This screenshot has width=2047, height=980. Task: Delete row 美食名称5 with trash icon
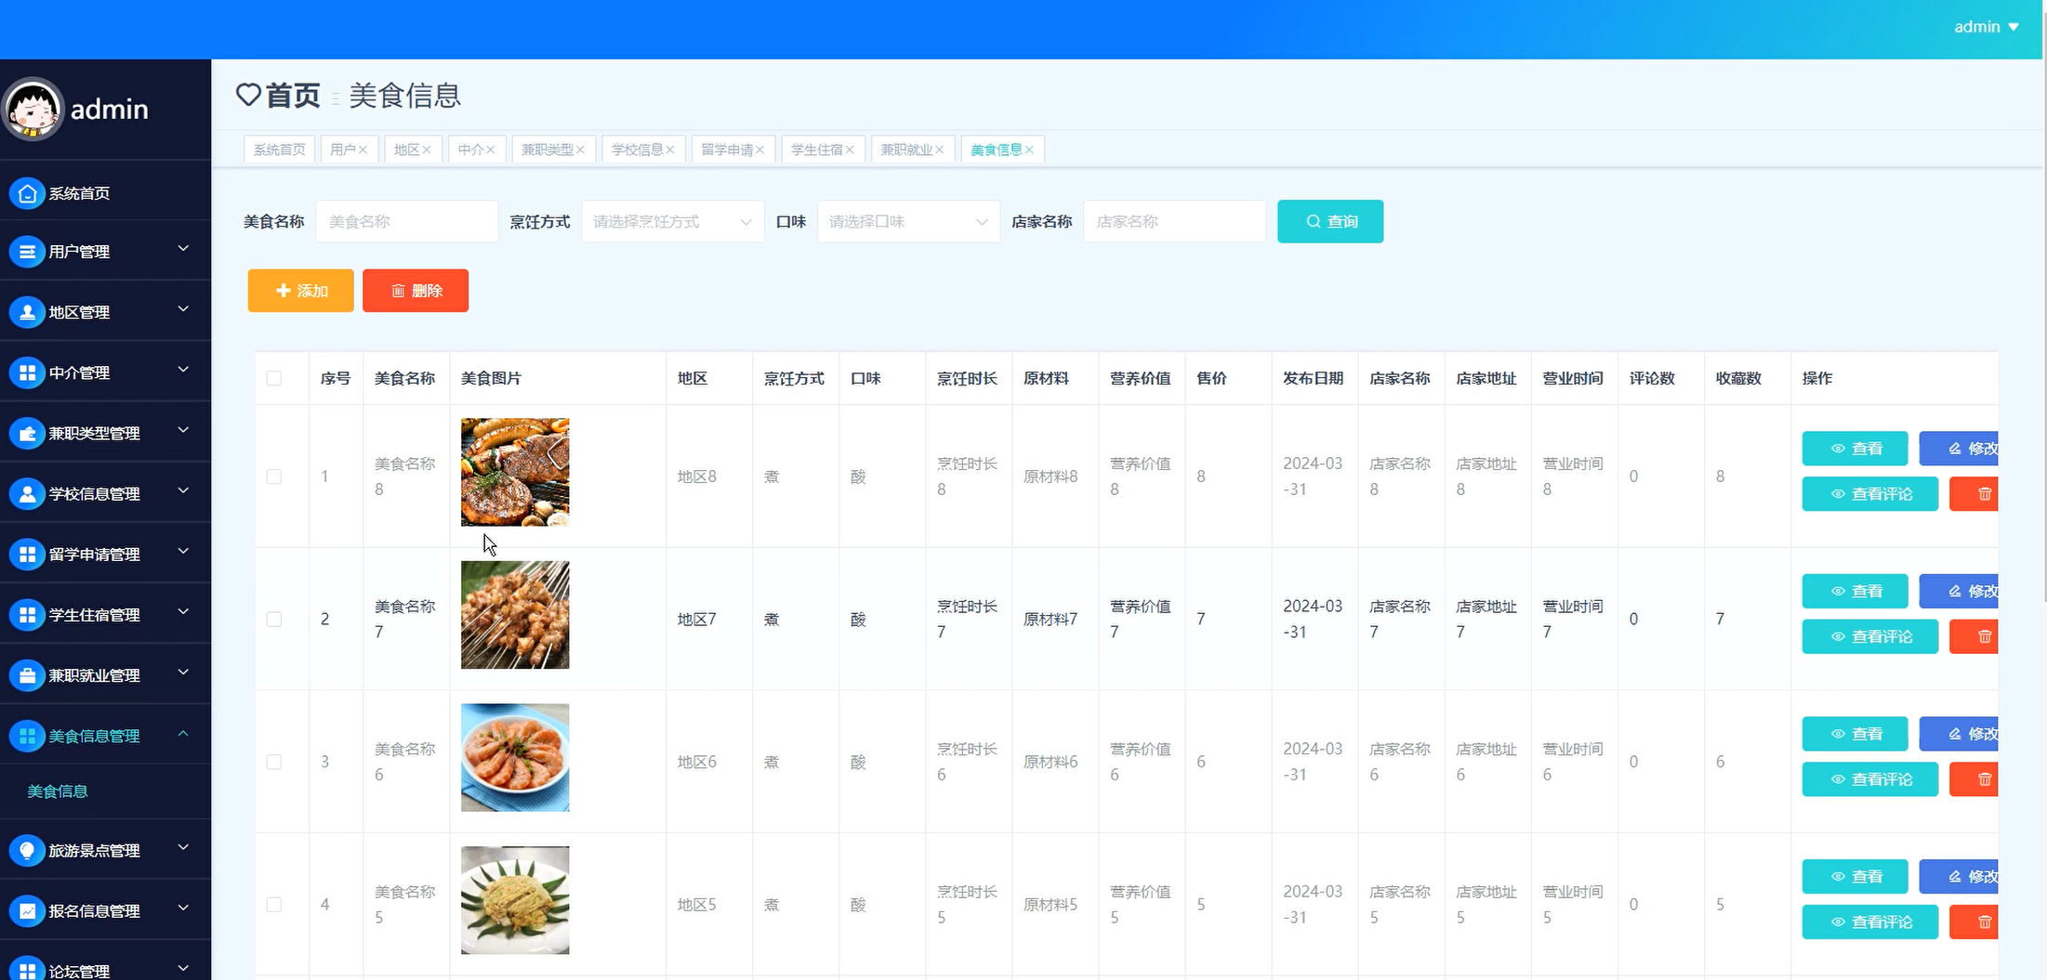(1974, 921)
